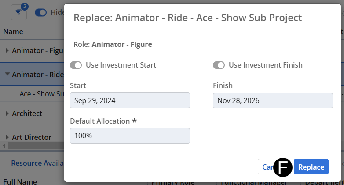Click the Finish date field
The image size is (344, 185).
(273, 100)
